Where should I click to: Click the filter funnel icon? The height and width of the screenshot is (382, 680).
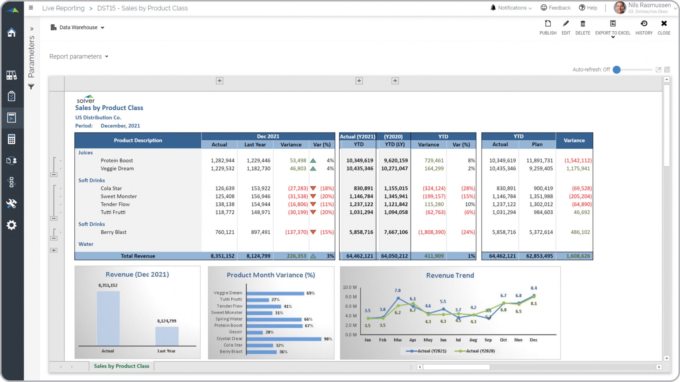pos(31,87)
